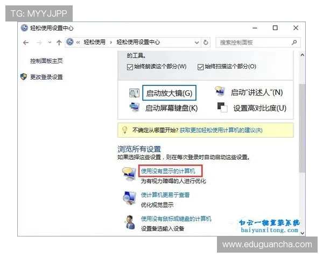
Task: Click the text 优化视觉显示
Action: pos(157,205)
